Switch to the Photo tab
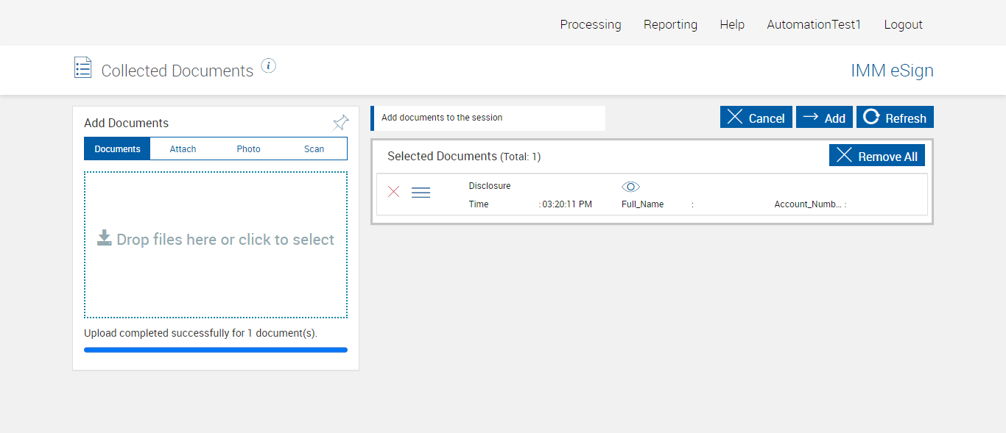This screenshot has width=1006, height=433. coord(248,148)
